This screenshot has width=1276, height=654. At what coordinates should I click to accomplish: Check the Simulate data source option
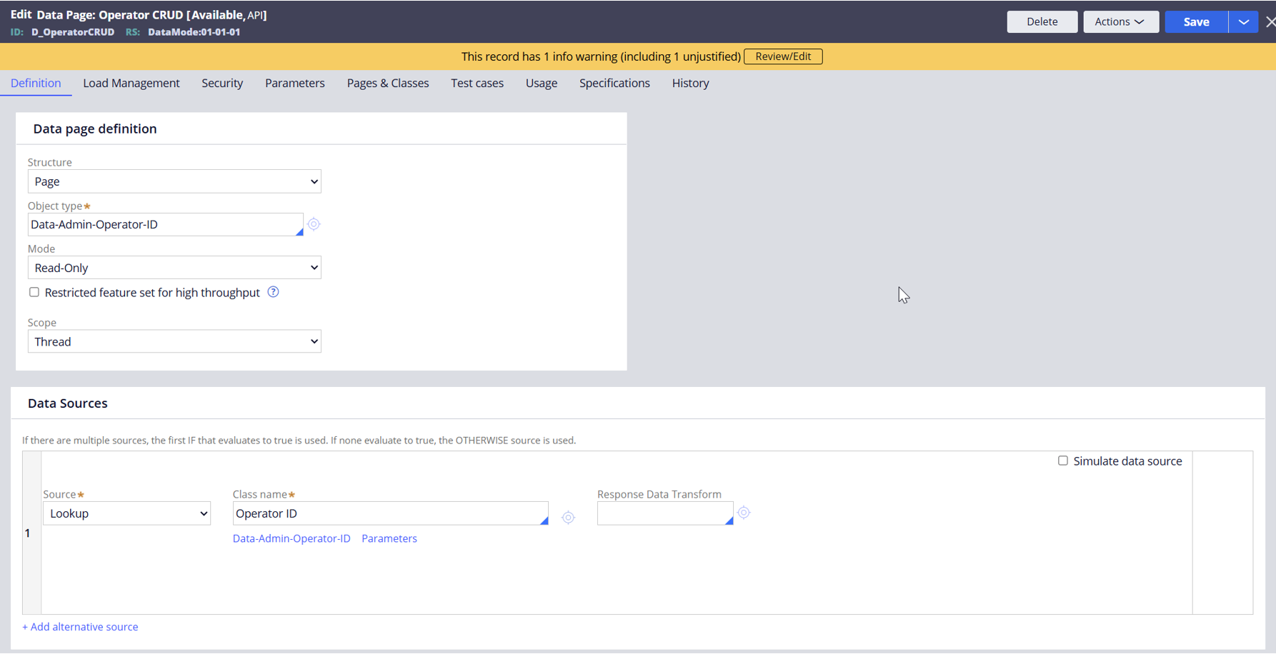(1063, 461)
